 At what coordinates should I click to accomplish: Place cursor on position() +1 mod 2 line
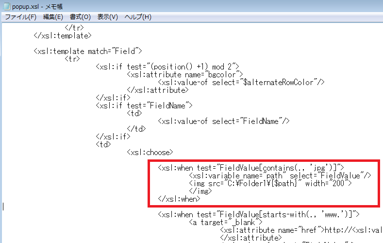(x=167, y=67)
